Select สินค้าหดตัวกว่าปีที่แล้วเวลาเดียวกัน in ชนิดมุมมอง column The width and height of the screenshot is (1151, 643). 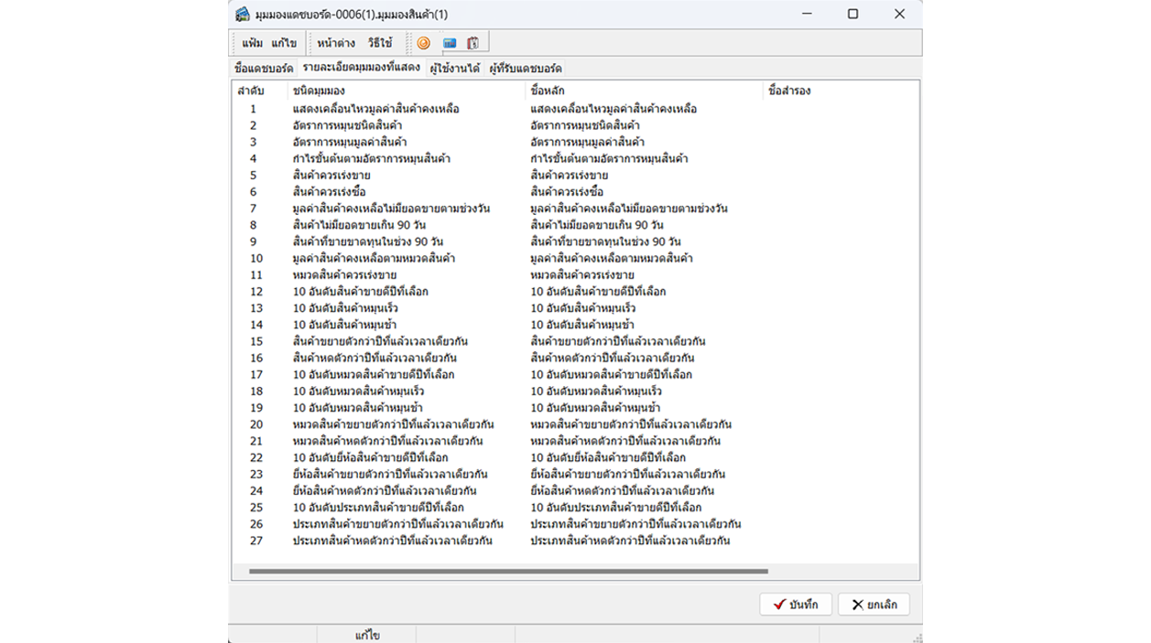[x=375, y=358]
